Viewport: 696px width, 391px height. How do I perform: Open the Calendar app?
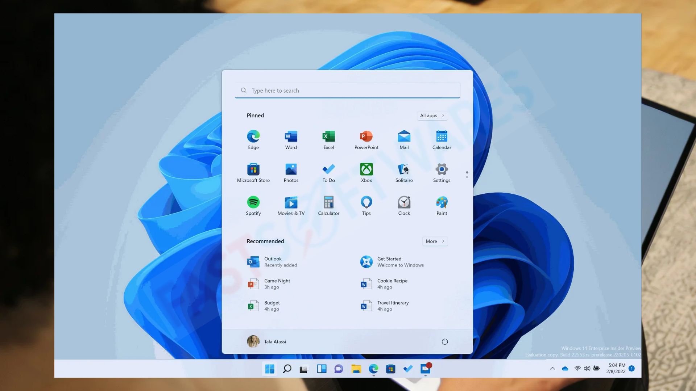442,140
